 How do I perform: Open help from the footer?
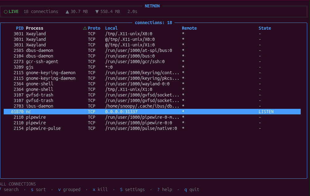[164, 190]
